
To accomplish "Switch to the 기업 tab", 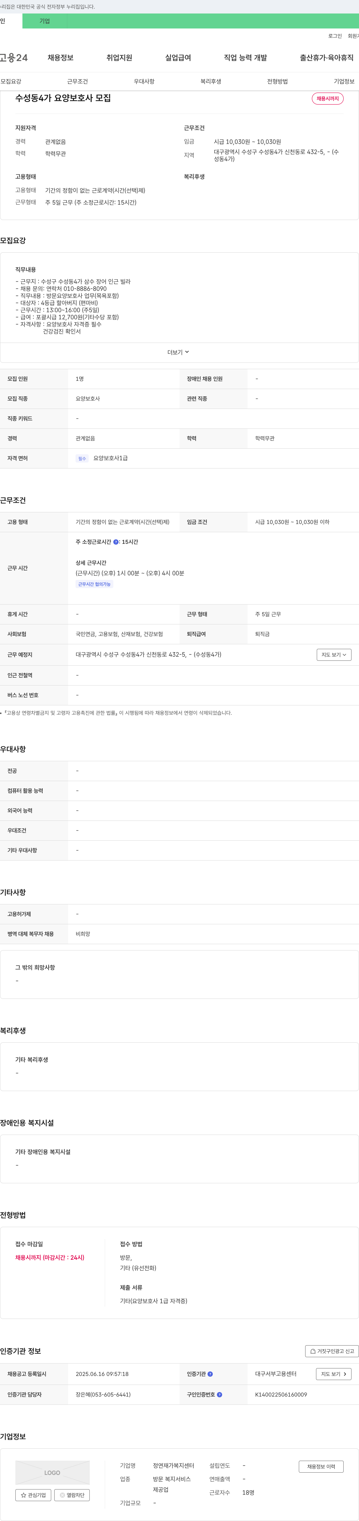I will click(45, 21).
